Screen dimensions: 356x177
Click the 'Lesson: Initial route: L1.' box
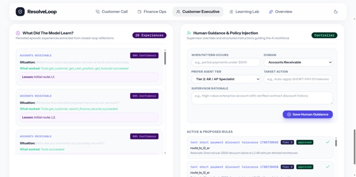[89, 77]
